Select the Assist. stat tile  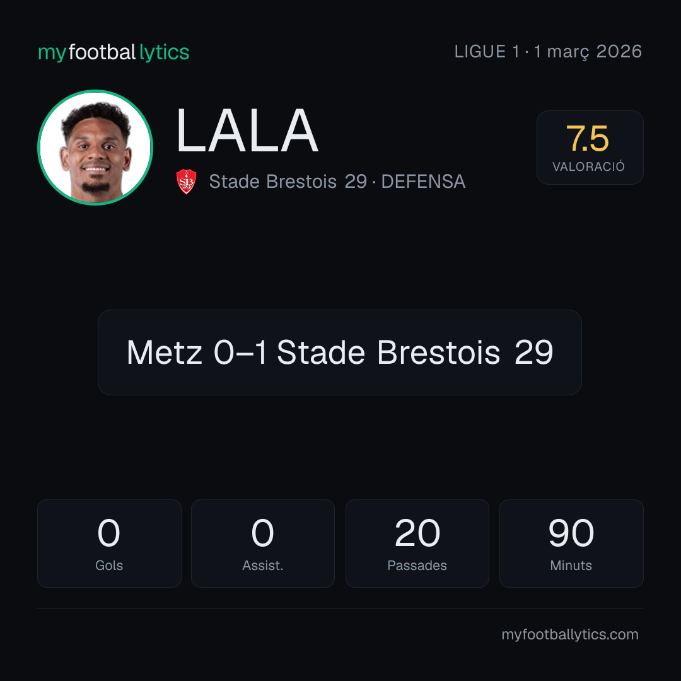pos(263,544)
